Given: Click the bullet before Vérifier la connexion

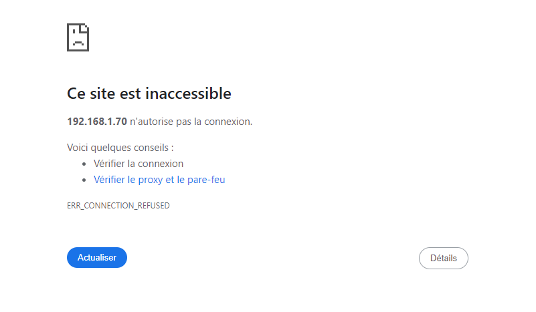Looking at the screenshot, I should 84,164.
